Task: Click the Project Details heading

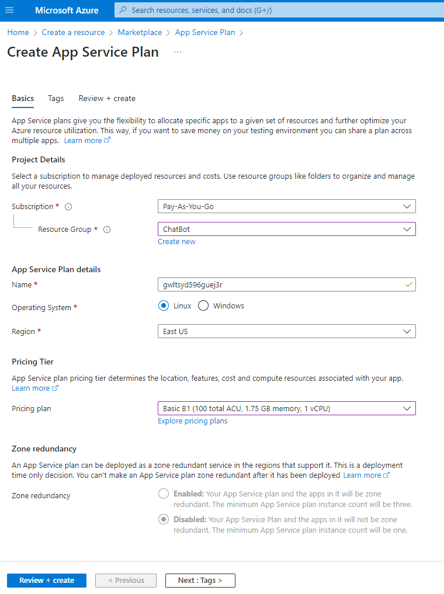Action: click(38, 159)
